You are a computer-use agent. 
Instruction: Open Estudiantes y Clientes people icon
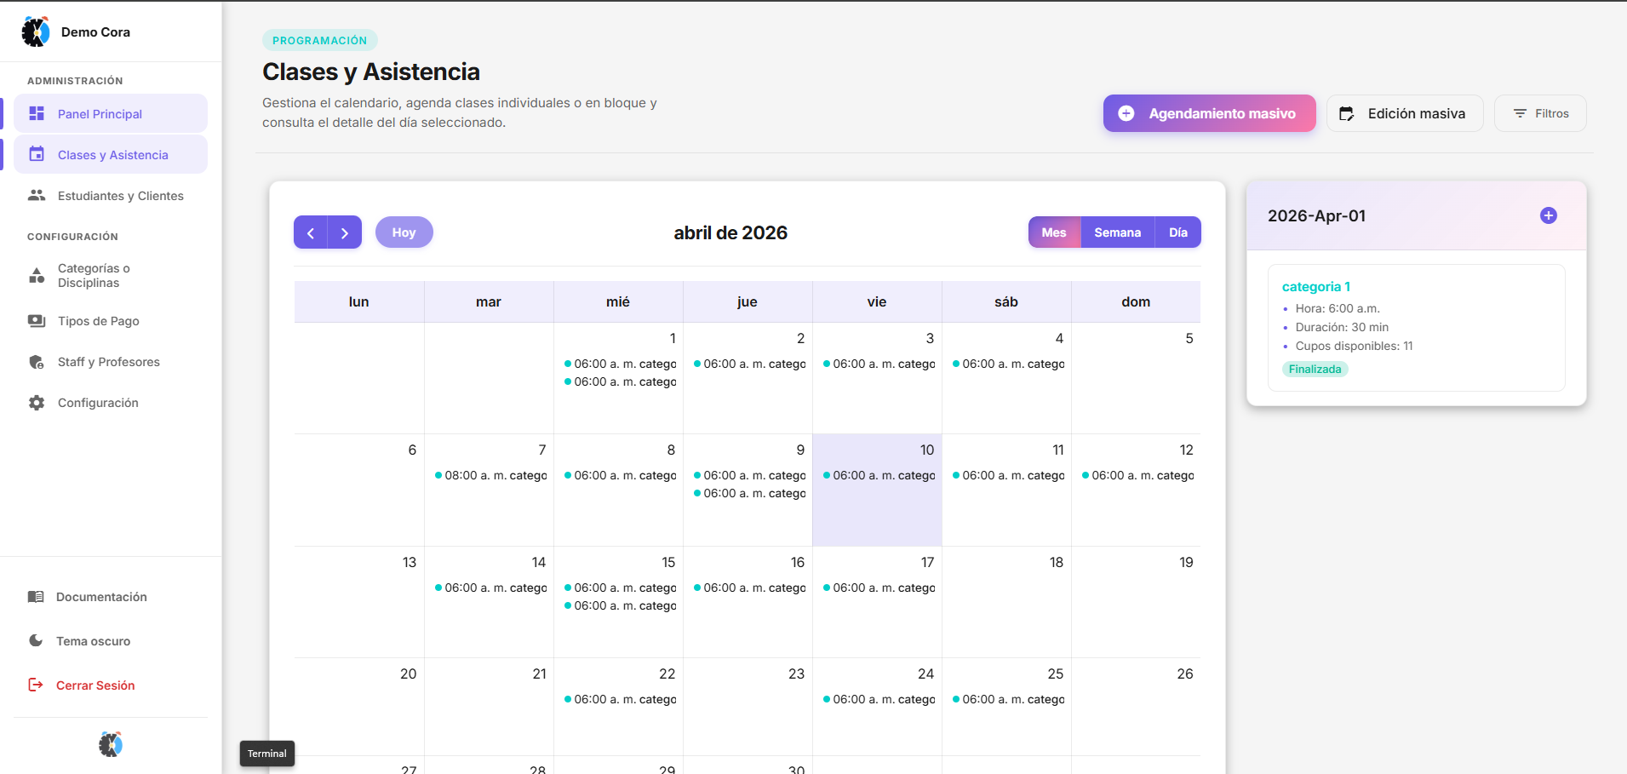(x=36, y=195)
